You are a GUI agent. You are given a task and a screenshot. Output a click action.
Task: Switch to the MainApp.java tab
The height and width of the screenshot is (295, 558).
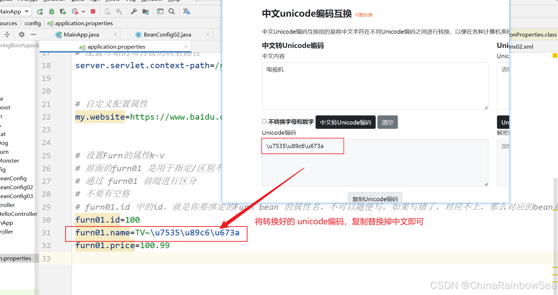click(x=81, y=34)
